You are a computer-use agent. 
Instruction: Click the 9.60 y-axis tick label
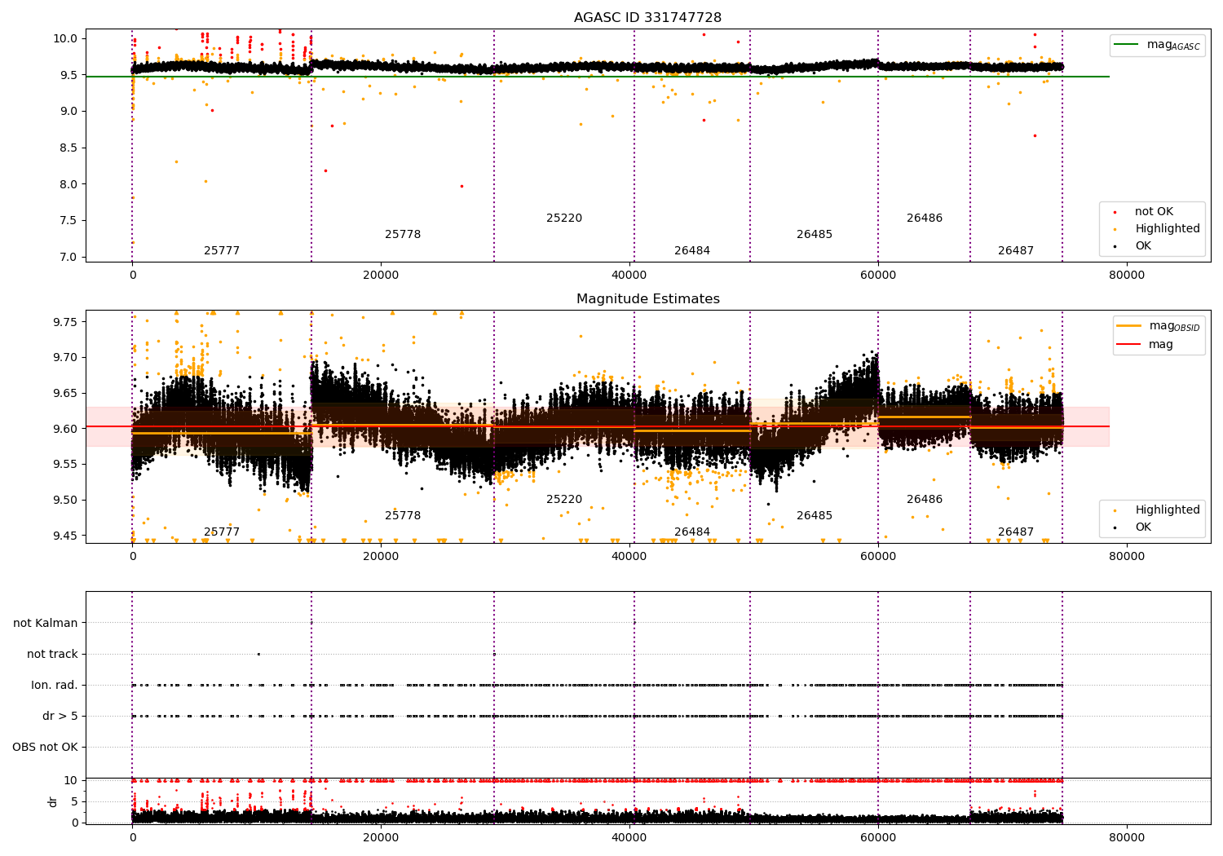[x=64, y=429]
